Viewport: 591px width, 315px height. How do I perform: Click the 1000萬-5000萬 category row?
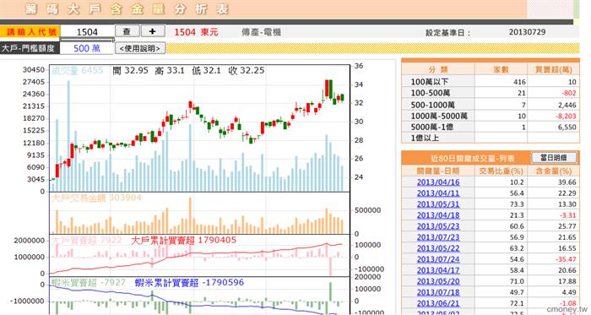coord(490,116)
